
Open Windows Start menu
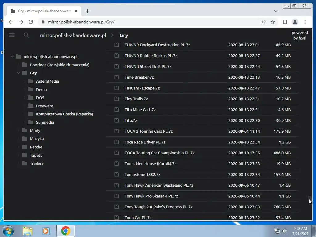[x=8, y=231]
